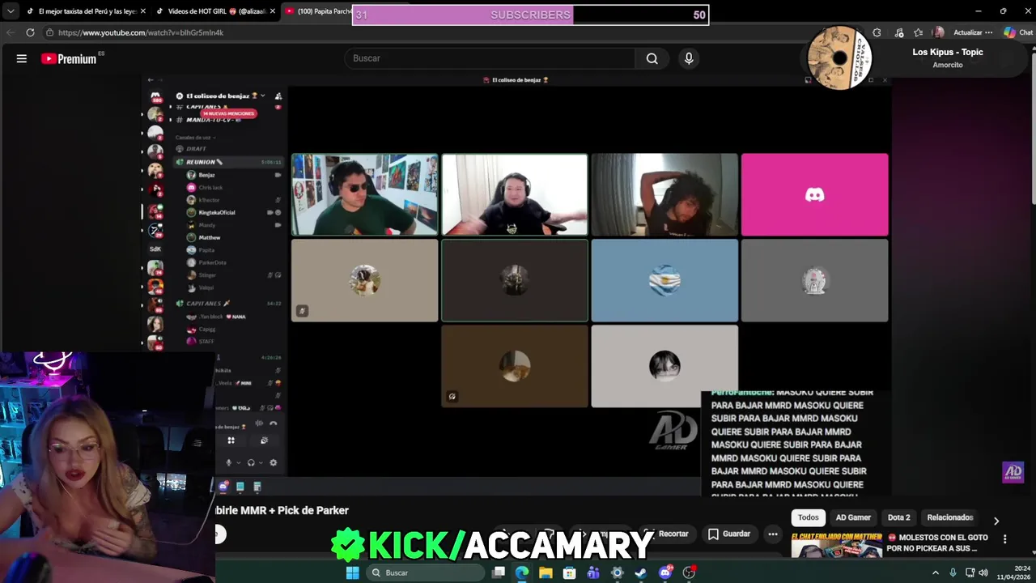Go to YouTube Premium home logo

click(70, 58)
